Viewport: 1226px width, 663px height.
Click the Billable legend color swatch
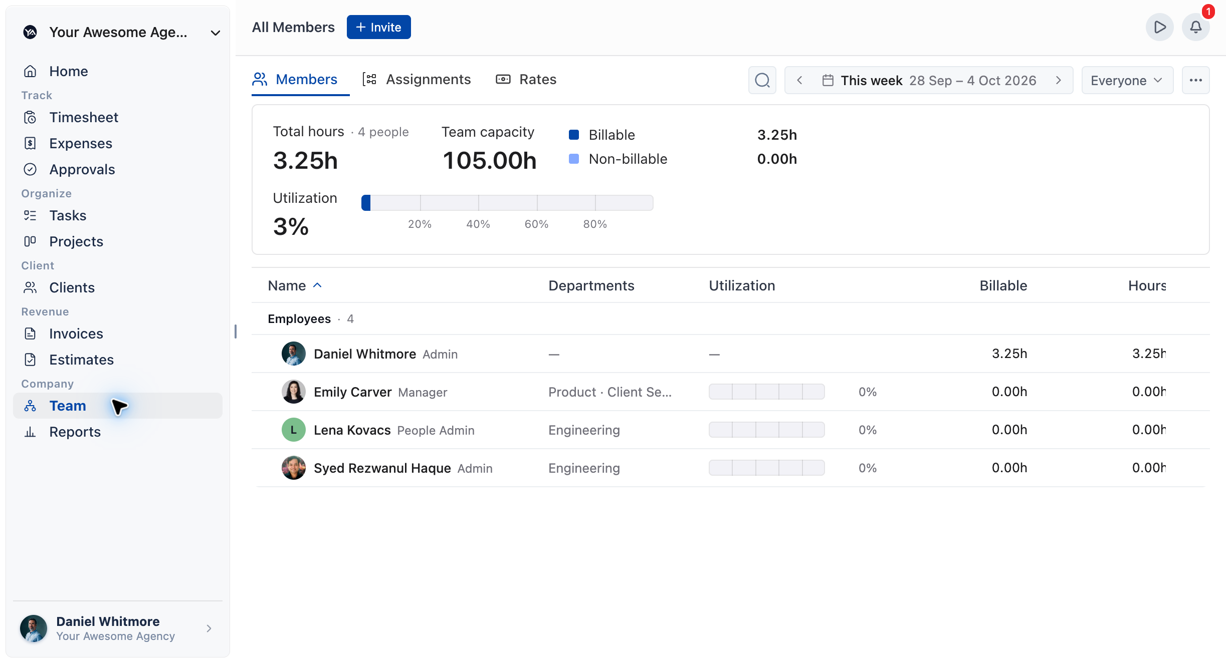click(x=574, y=135)
